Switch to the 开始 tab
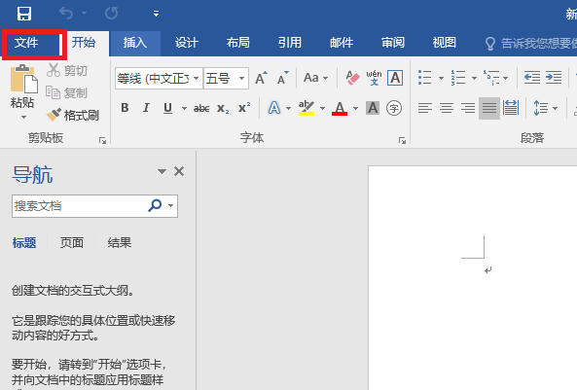This screenshot has height=390, width=577. coord(84,43)
